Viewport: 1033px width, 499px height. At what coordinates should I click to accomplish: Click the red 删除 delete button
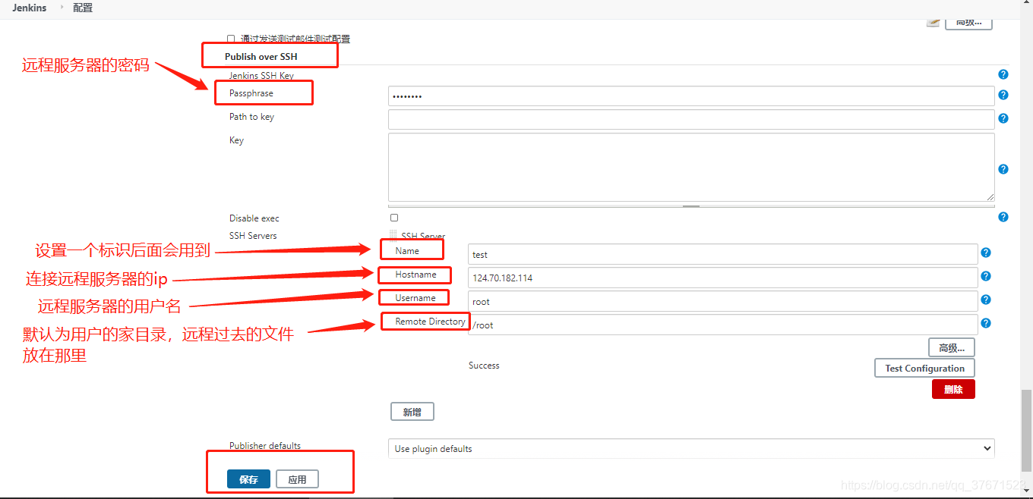click(x=953, y=389)
